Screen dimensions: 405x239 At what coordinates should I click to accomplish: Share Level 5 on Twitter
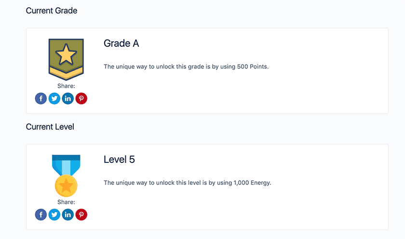point(54,215)
